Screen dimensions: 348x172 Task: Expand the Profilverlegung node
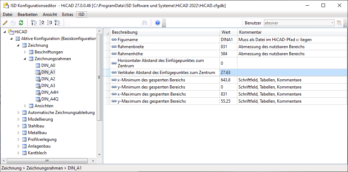click(x=18, y=139)
